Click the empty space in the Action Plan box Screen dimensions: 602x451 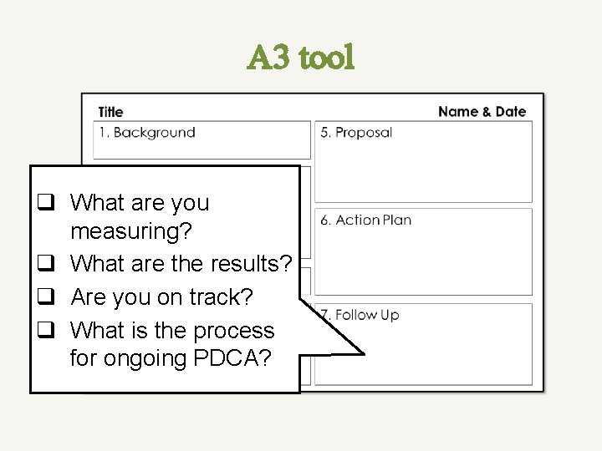pos(422,263)
